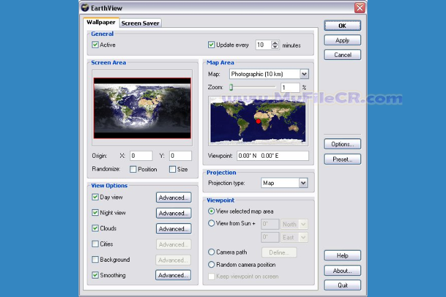The width and height of the screenshot is (446, 297).
Task: Toggle the Day view checkbox
Action: [x=95, y=197]
